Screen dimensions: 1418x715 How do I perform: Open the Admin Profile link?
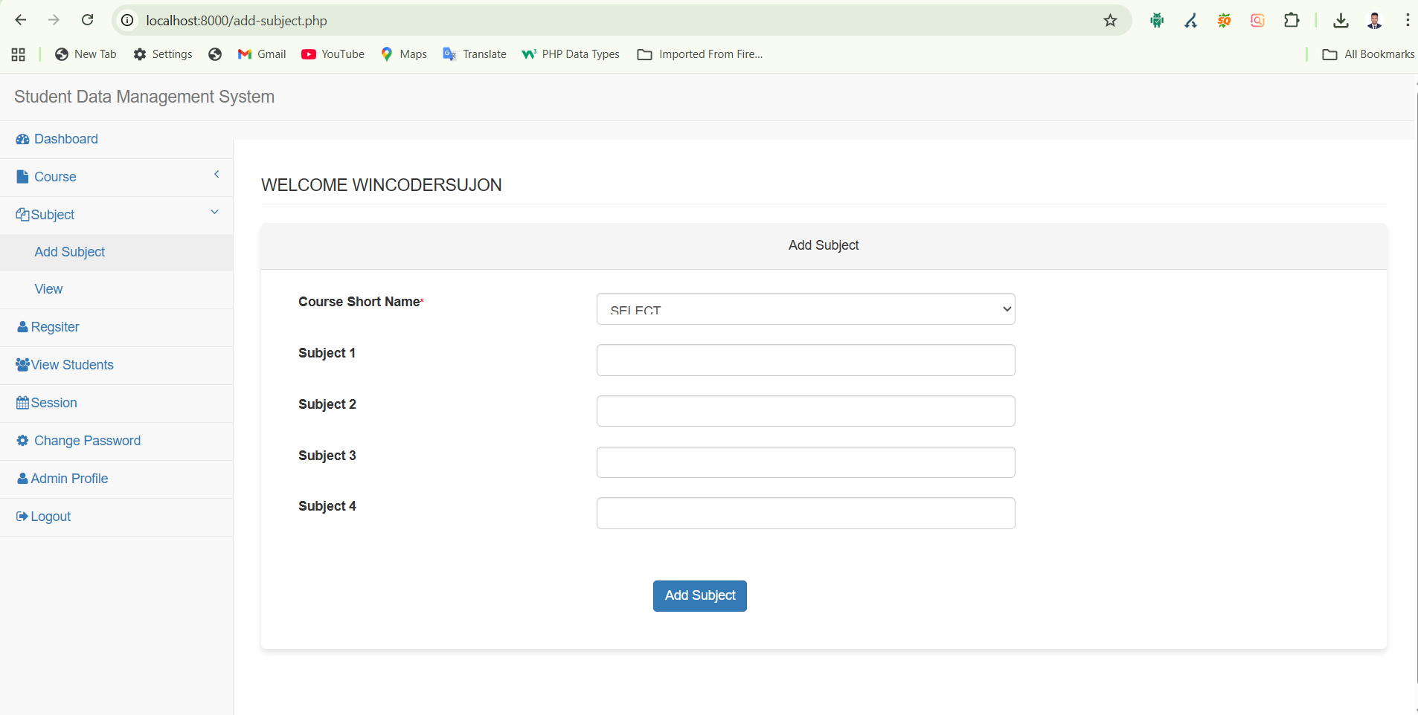pos(69,479)
